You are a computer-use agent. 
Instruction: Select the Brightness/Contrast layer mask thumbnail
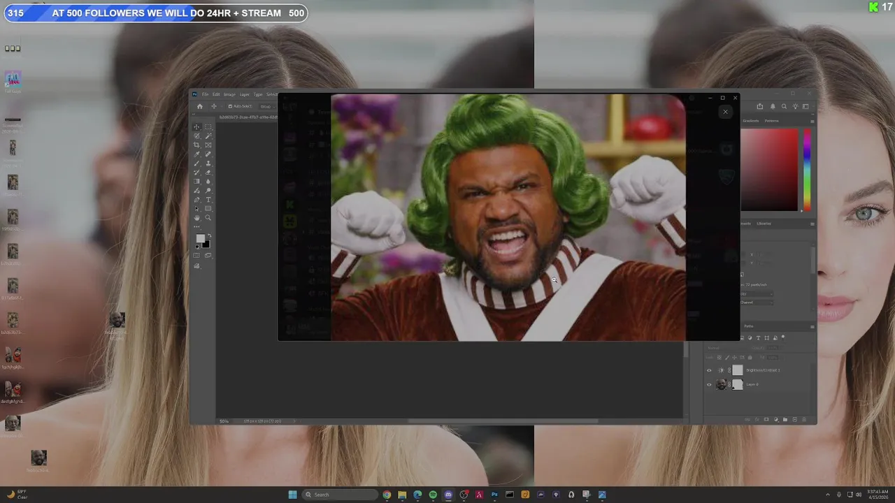pos(738,370)
